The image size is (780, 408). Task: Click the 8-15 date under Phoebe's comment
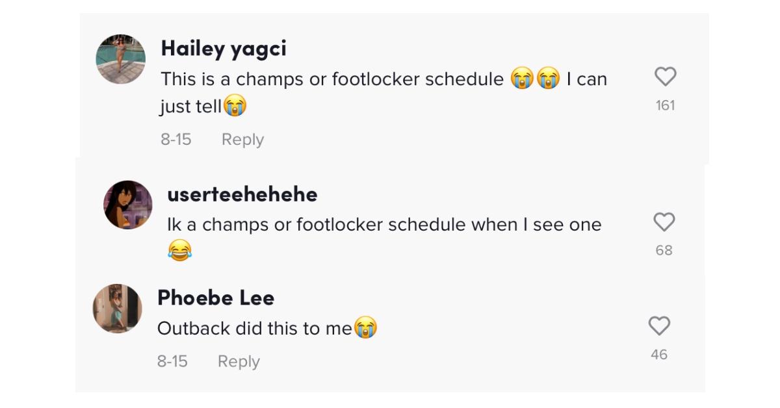[x=172, y=361]
